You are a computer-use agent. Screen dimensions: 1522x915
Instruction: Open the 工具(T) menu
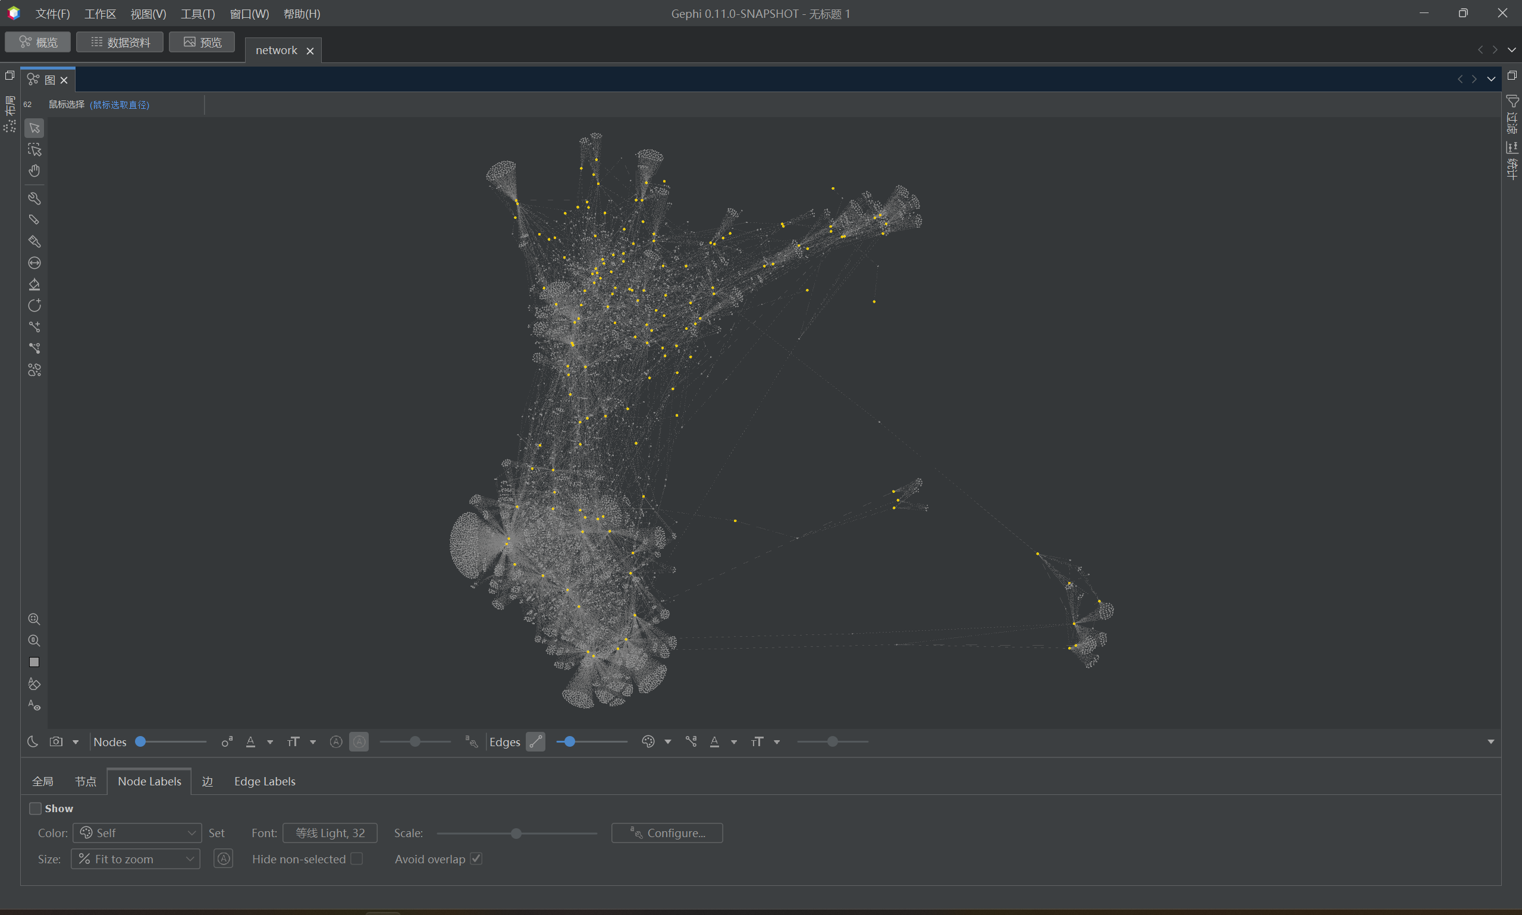coord(197,14)
